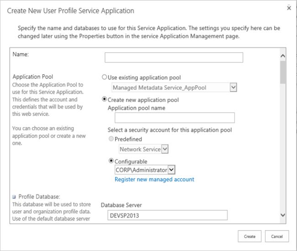Open Register new managed account link
Image resolution: width=297 pixels, height=251 pixels.
click(x=154, y=179)
